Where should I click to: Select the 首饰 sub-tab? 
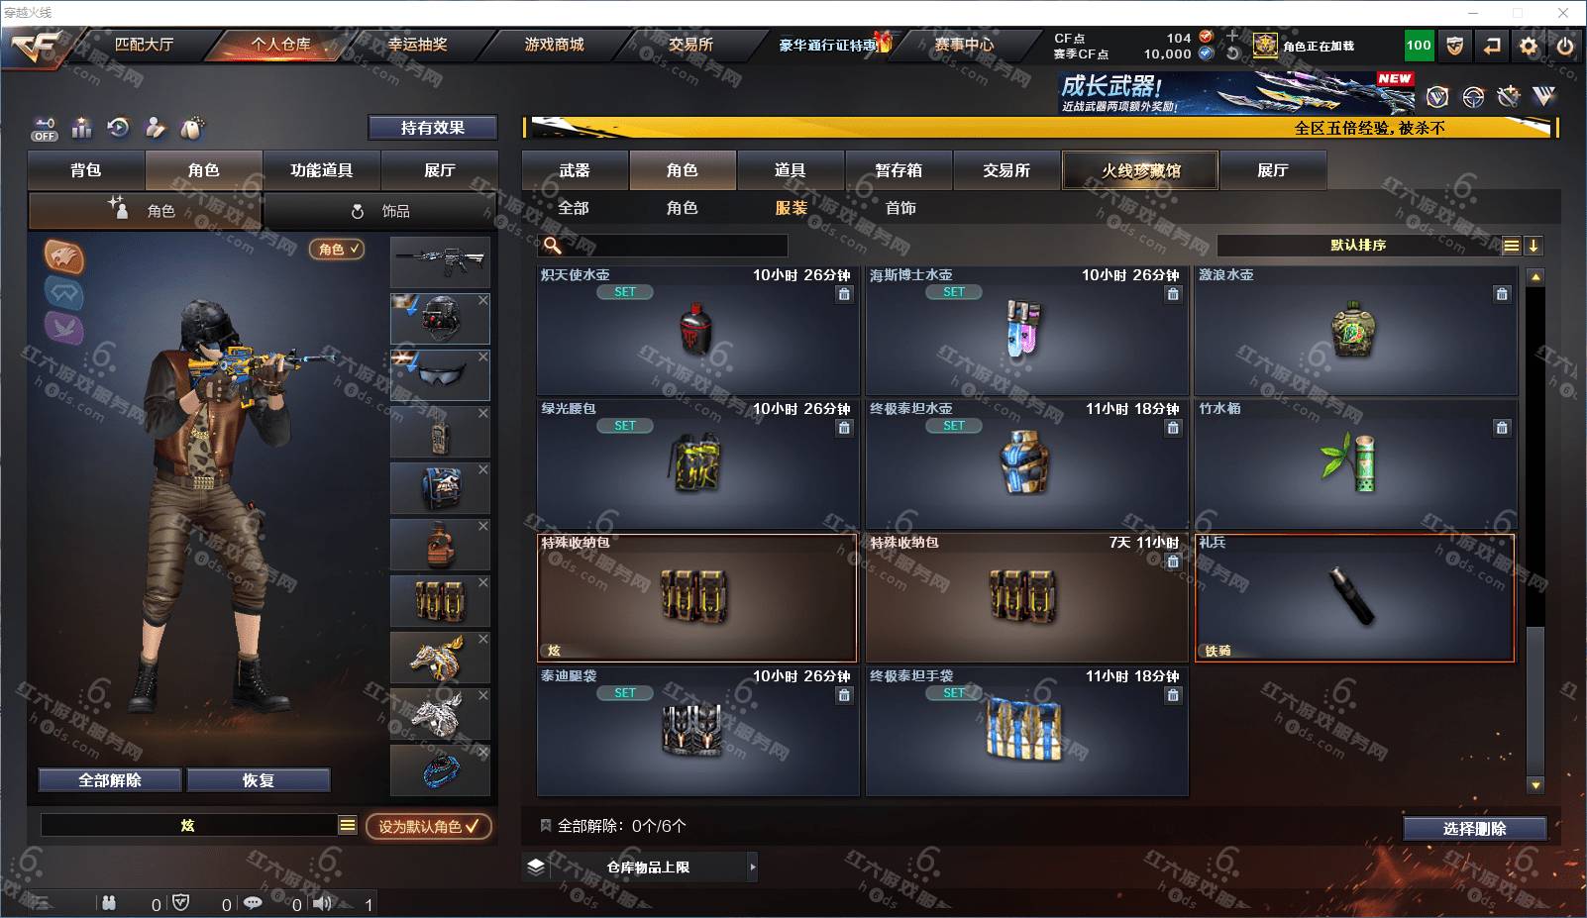click(900, 208)
